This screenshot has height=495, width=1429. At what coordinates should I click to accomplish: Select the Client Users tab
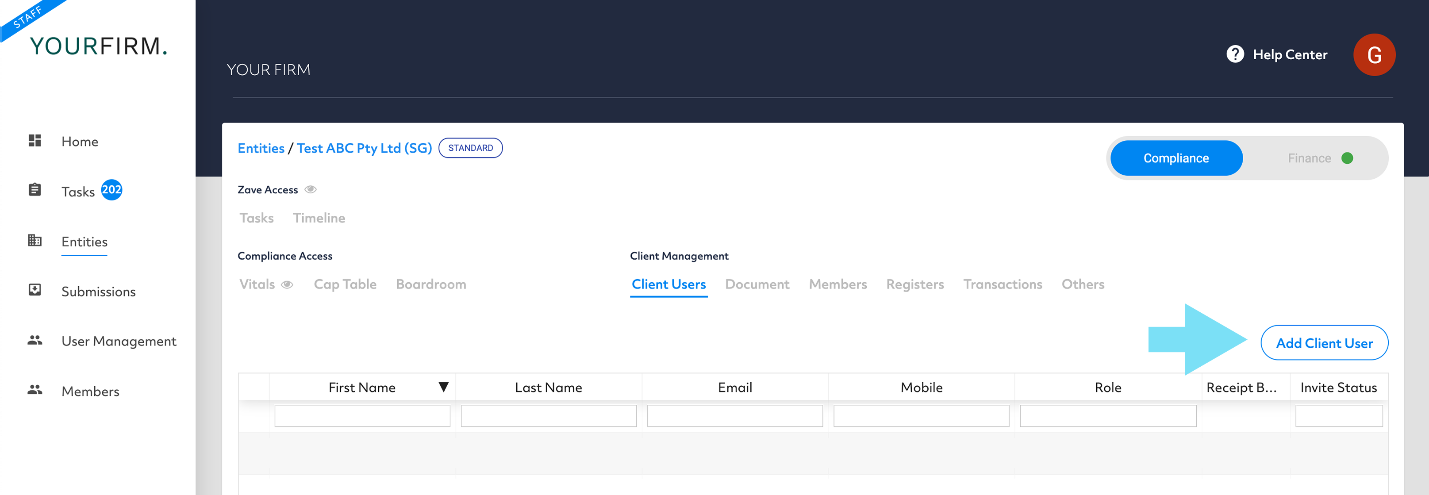668,284
